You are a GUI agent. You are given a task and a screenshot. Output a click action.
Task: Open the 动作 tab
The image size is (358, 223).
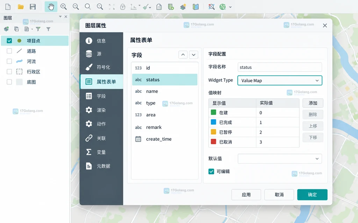pos(101,124)
